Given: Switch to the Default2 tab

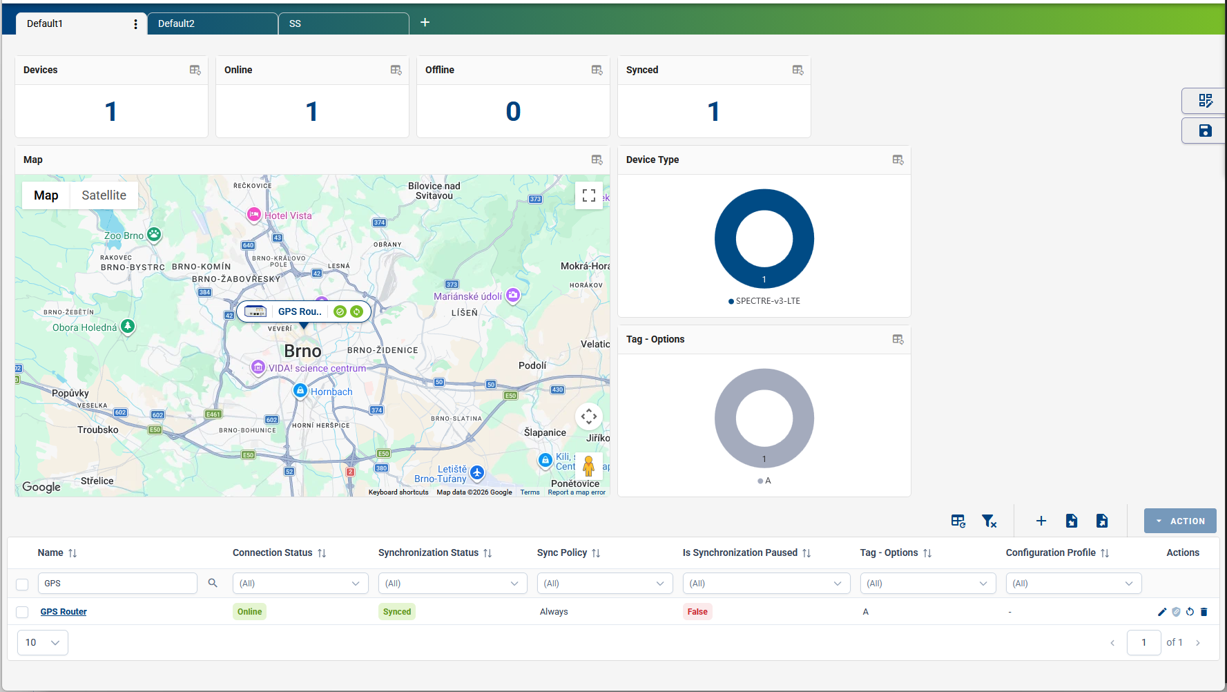Looking at the screenshot, I should pyautogui.click(x=213, y=23).
